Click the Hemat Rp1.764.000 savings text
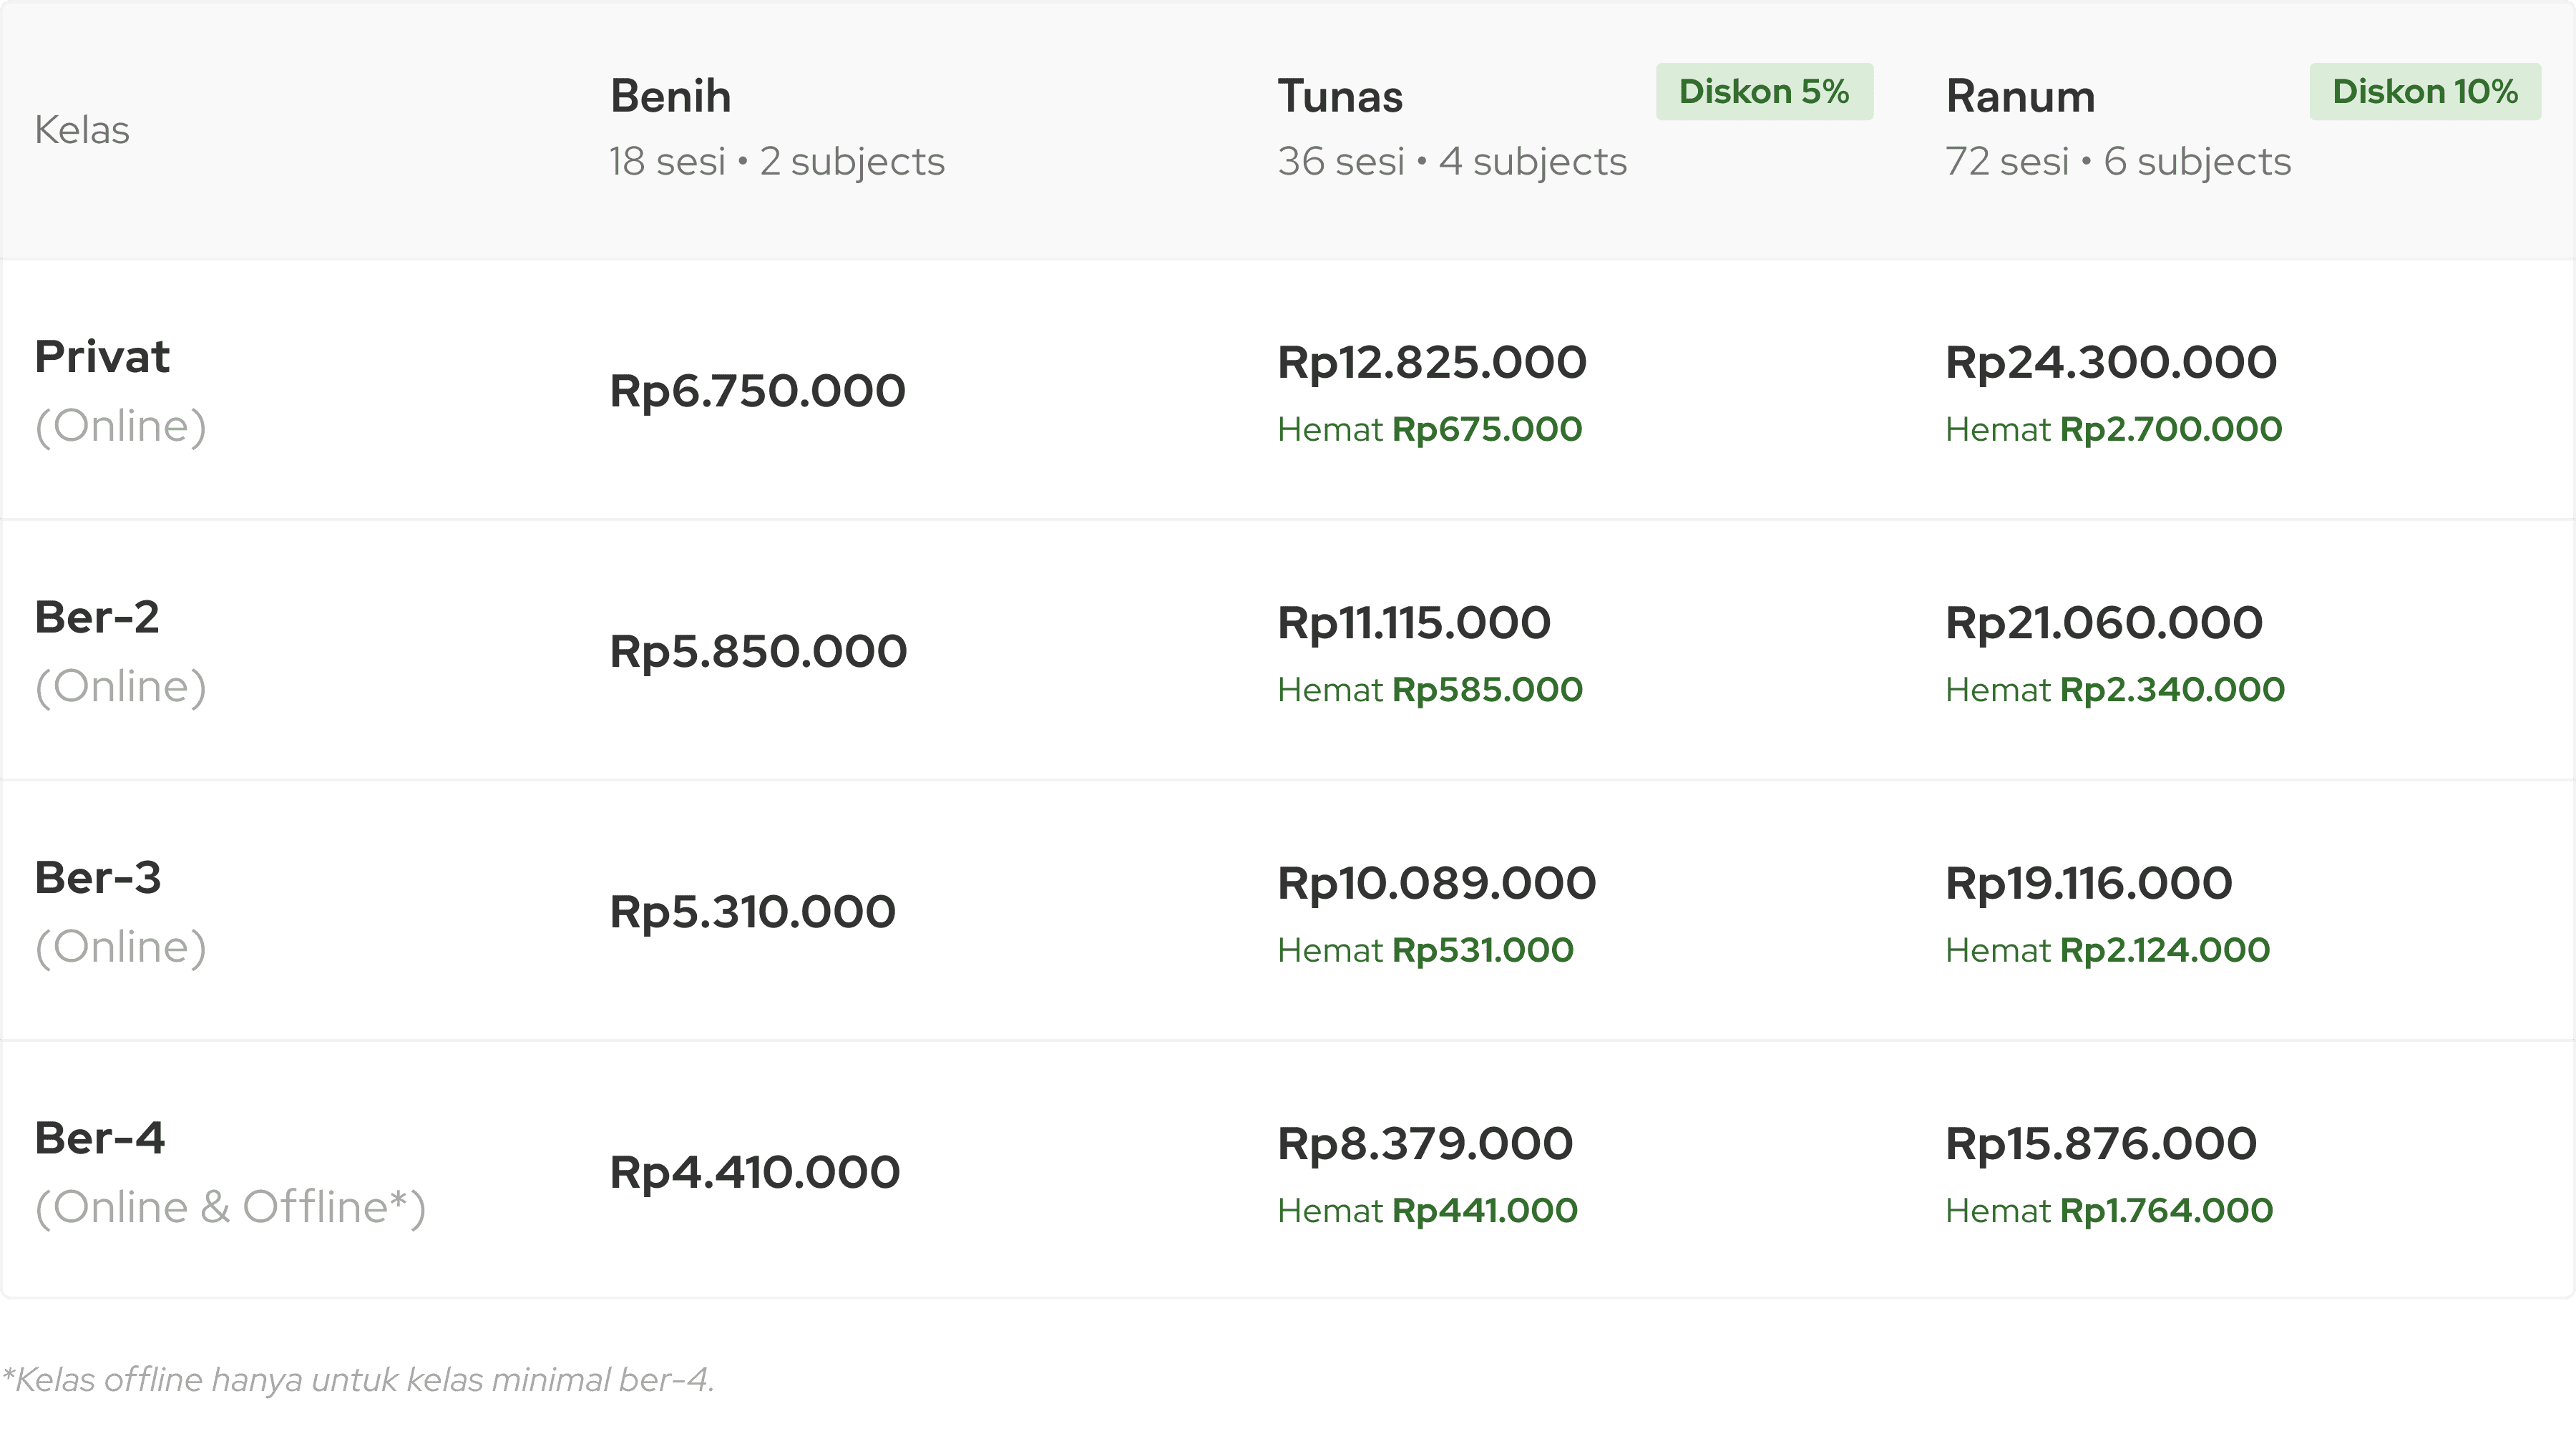 [2108, 1211]
